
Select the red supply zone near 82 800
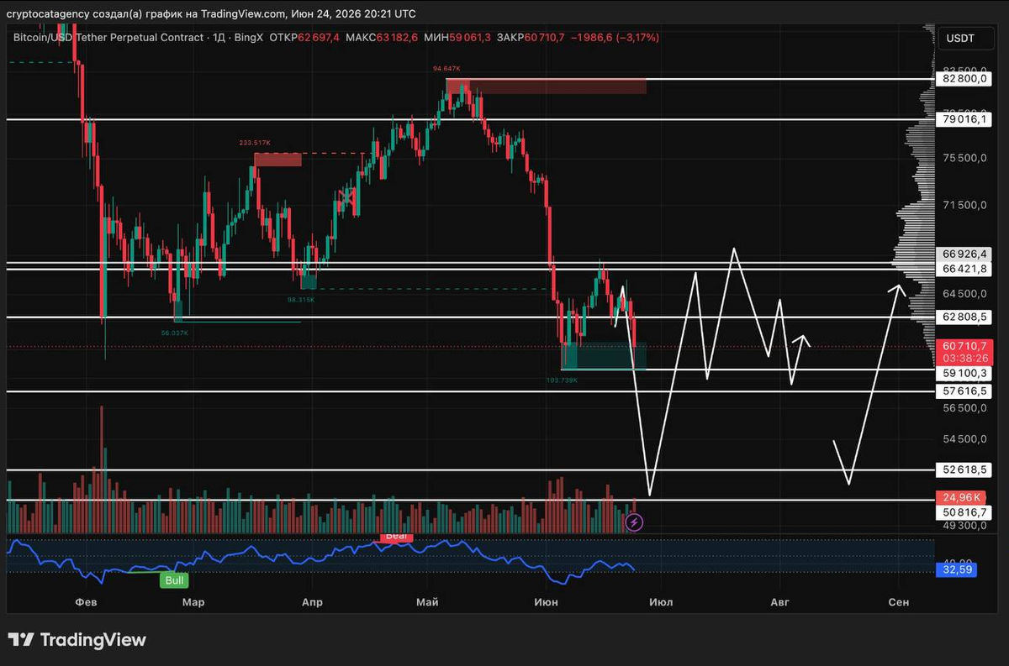click(x=546, y=86)
